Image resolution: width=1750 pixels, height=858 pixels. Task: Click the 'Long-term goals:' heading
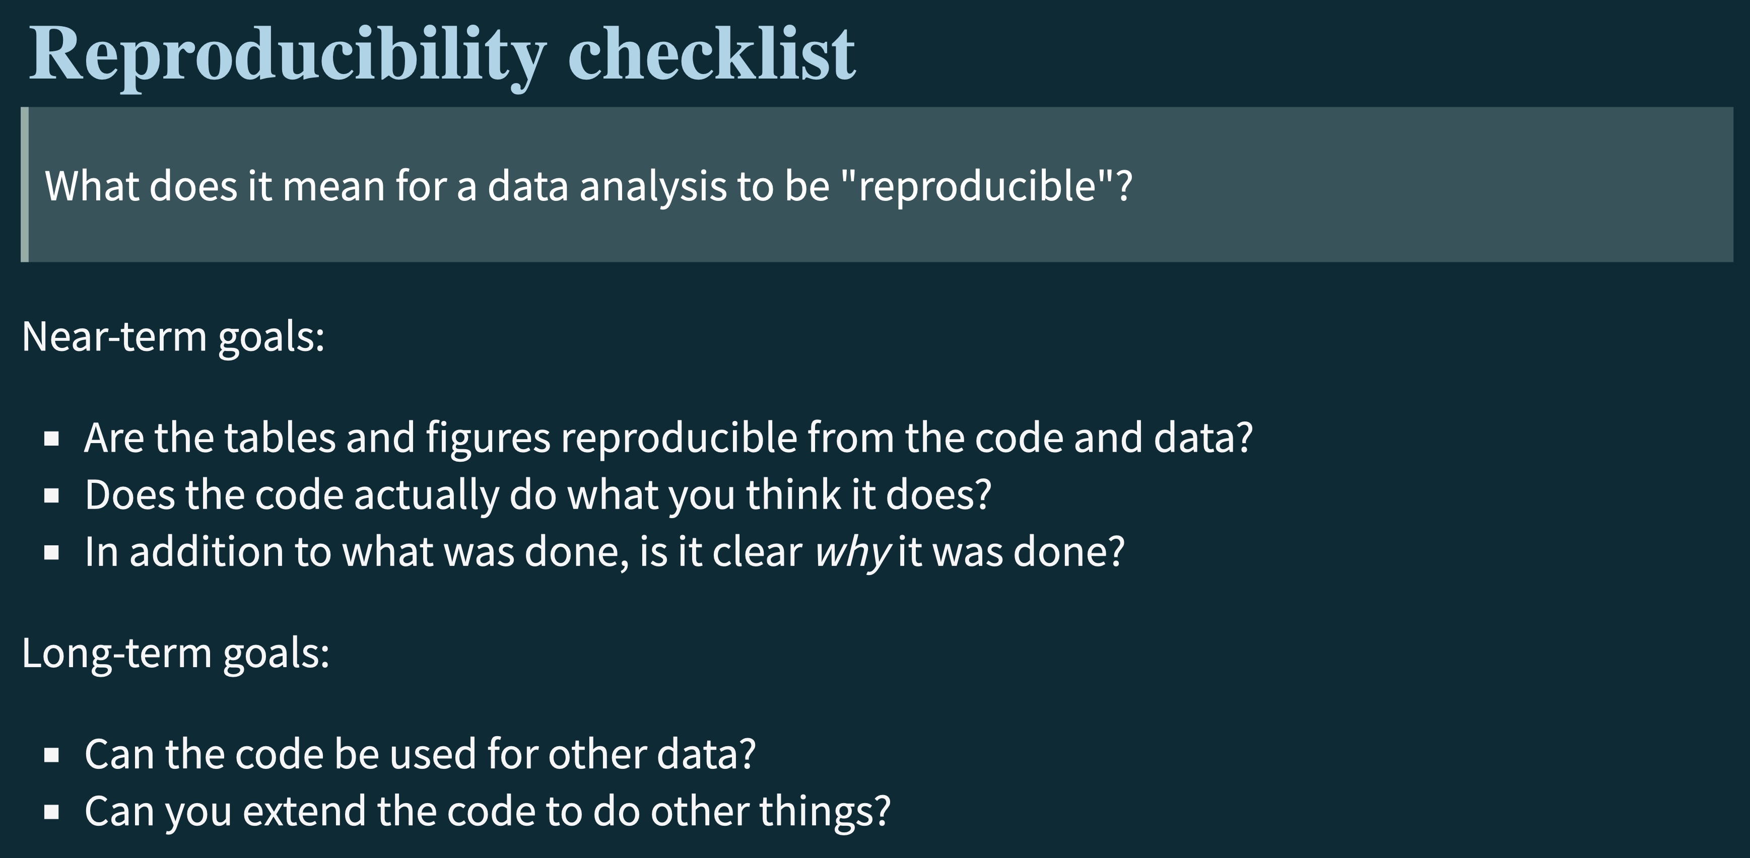tap(175, 653)
